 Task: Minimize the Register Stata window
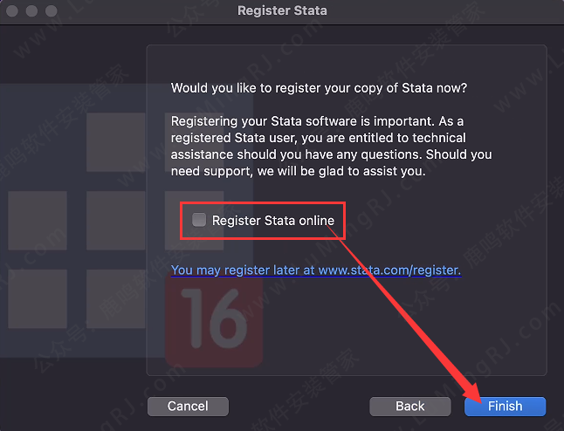click(31, 11)
